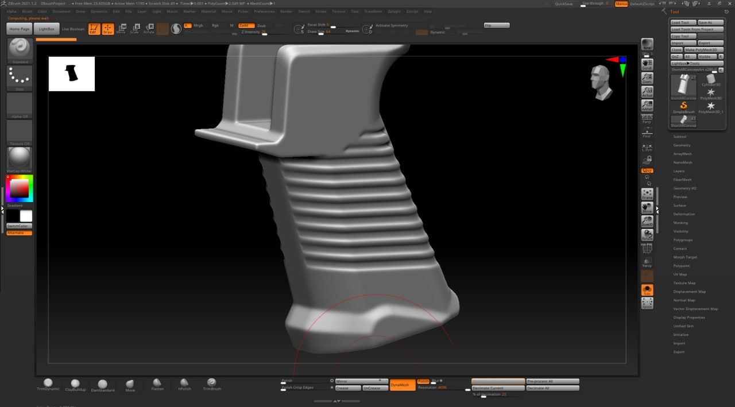Open LightBox
The width and height of the screenshot is (735, 407).
tap(47, 29)
